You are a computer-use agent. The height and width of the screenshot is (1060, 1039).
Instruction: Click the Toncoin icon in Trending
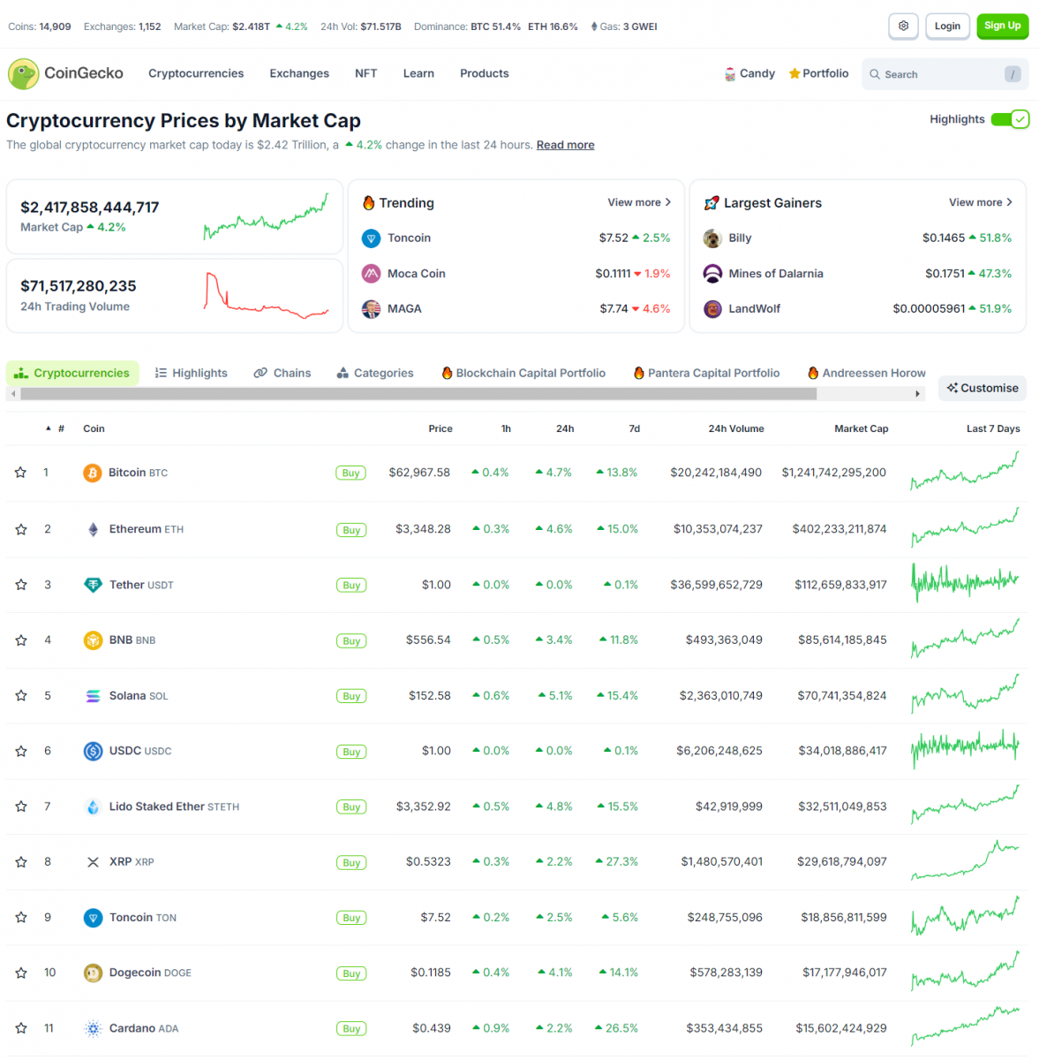tap(371, 238)
